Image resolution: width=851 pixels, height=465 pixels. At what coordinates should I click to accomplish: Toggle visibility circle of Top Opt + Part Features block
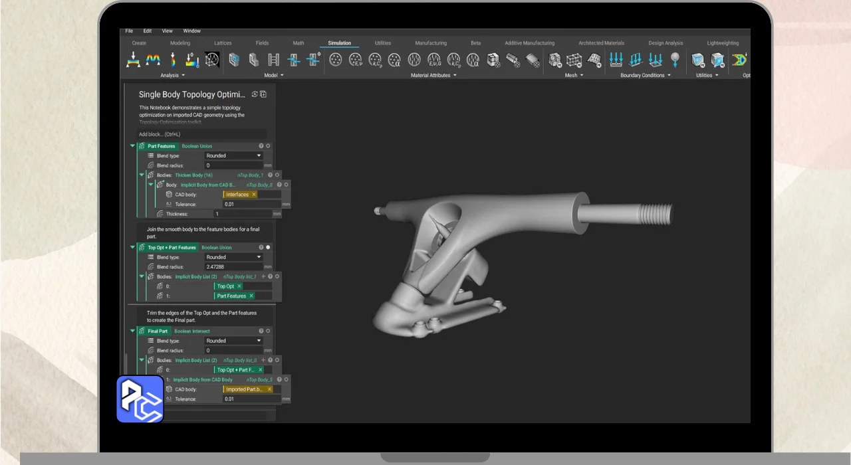point(268,247)
